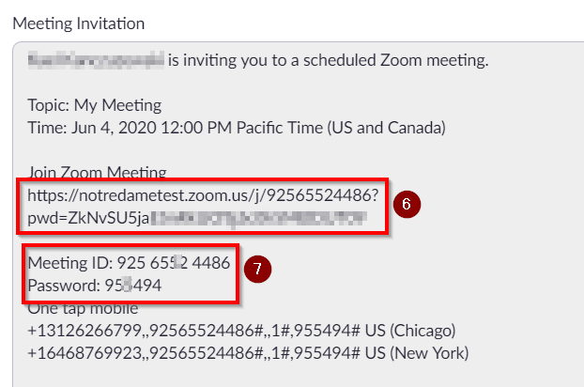Open the notredametest.zoom.us join link
The width and height of the screenshot is (584, 387).
[x=203, y=195]
